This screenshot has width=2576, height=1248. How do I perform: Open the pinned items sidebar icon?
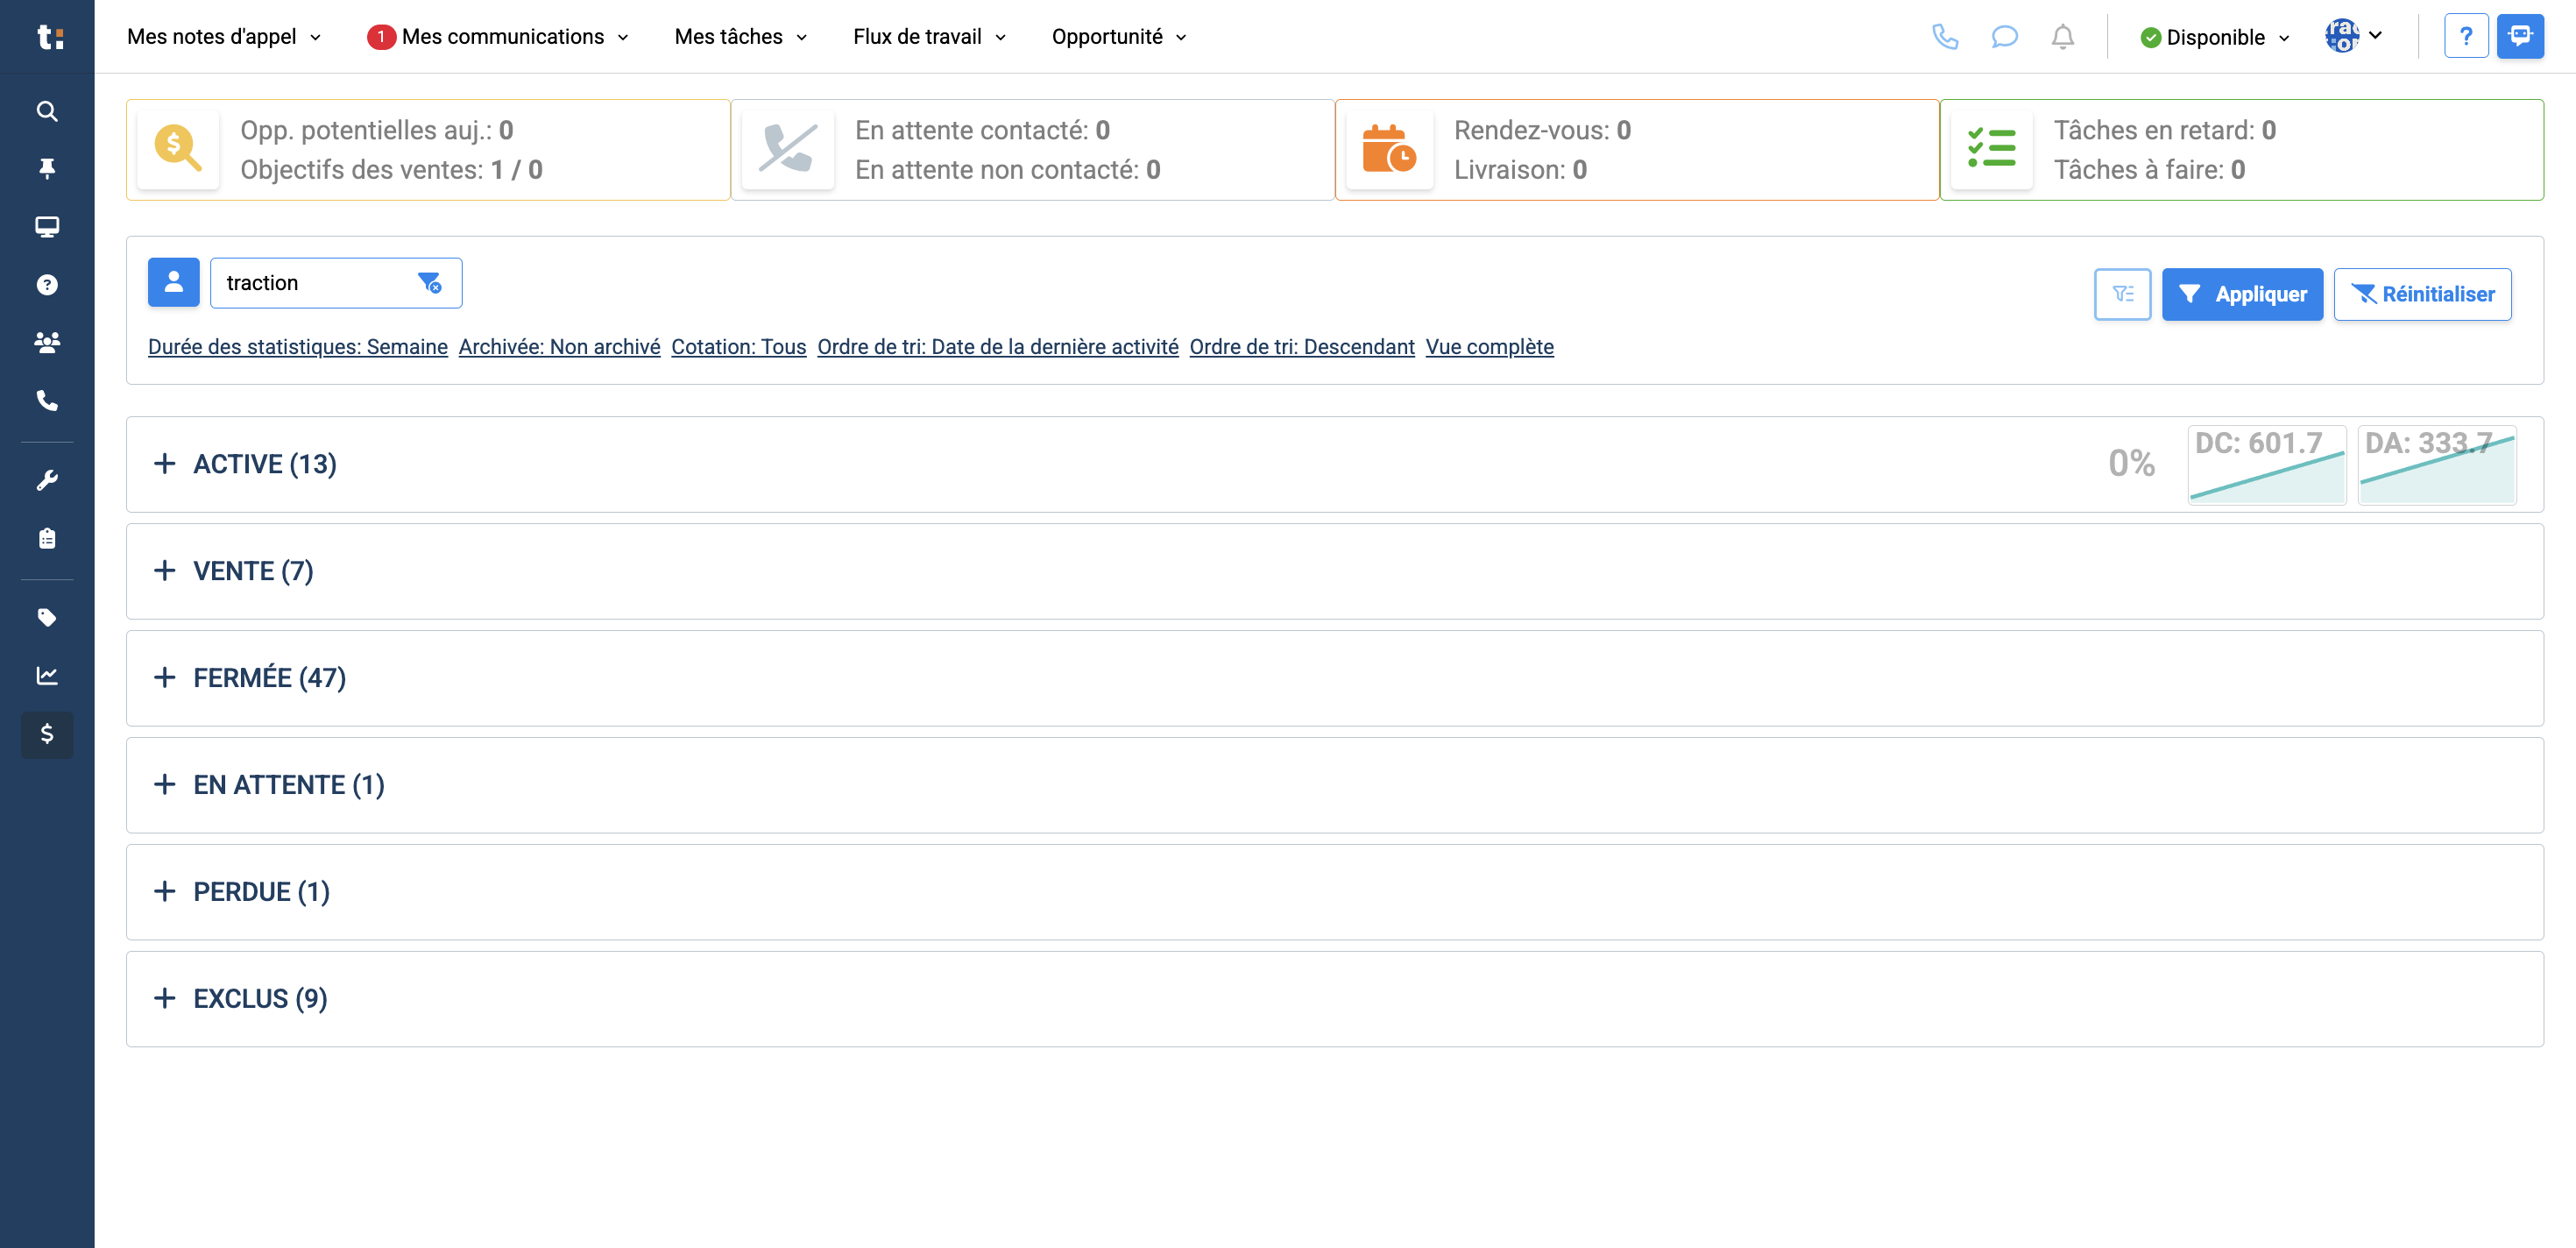(x=47, y=168)
